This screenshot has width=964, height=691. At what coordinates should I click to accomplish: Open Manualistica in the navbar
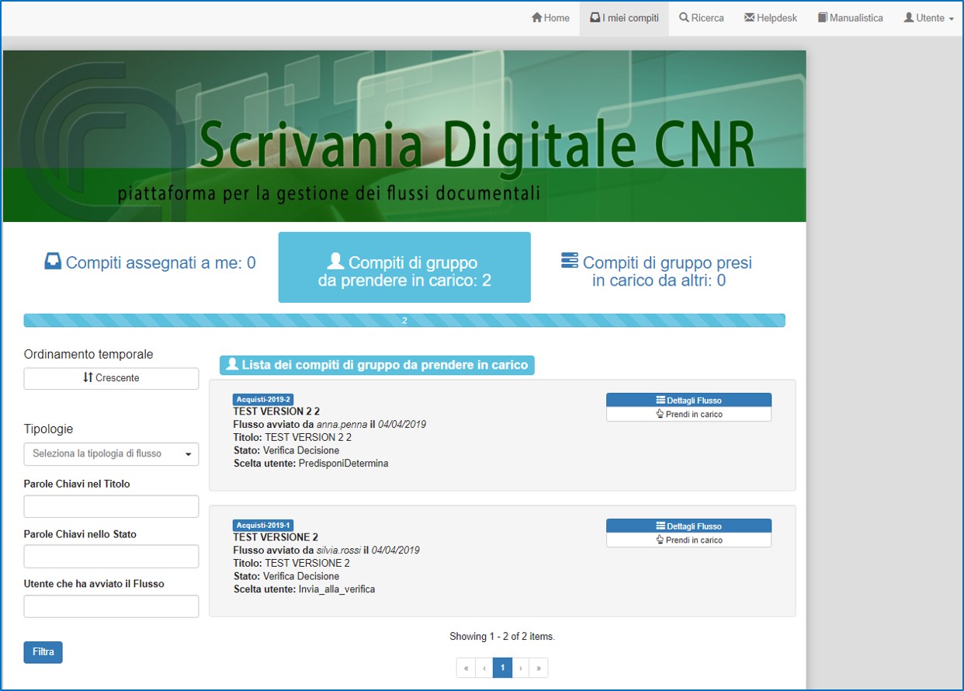tap(850, 18)
